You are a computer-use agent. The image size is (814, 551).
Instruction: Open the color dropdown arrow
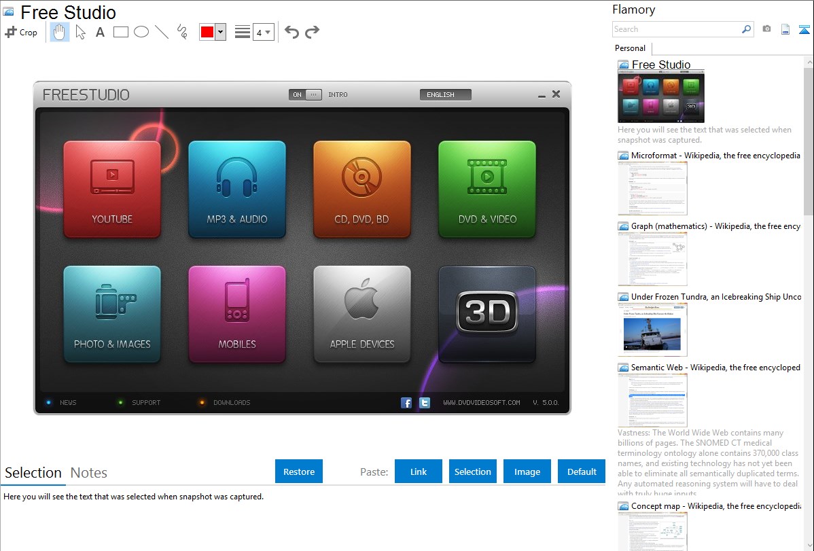221,32
